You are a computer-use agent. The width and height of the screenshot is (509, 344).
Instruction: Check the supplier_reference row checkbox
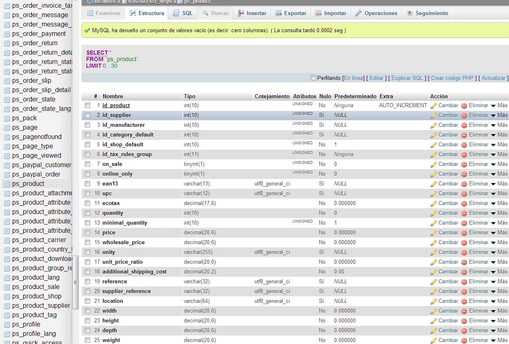[x=87, y=291]
